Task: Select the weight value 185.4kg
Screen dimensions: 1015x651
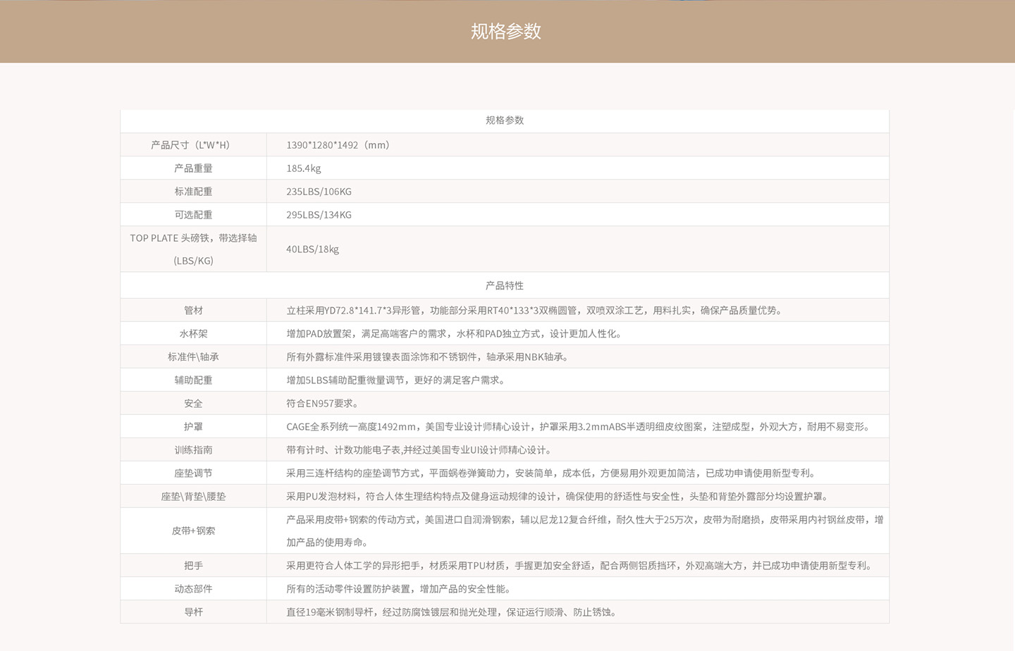Action: coord(304,168)
